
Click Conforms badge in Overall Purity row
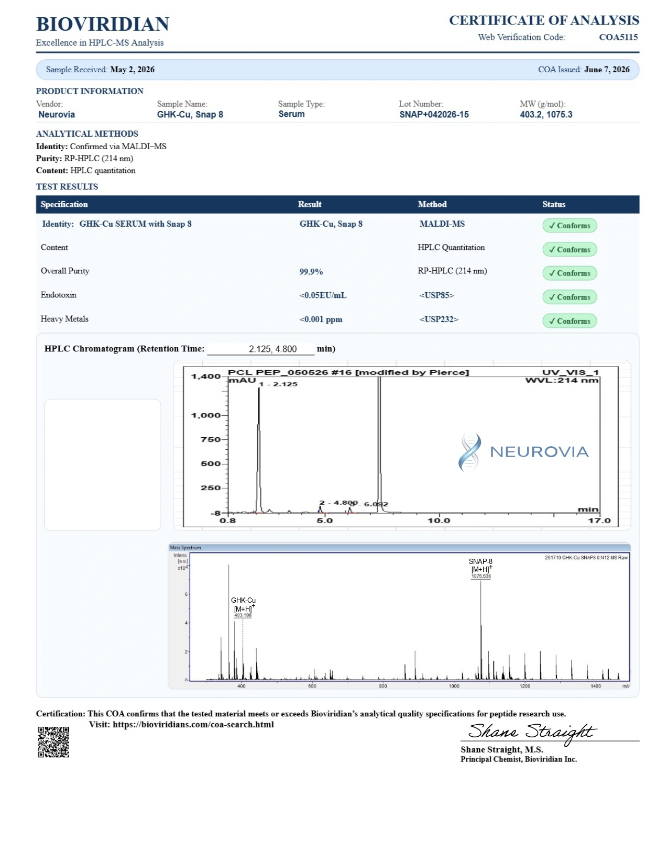pyautogui.click(x=570, y=273)
